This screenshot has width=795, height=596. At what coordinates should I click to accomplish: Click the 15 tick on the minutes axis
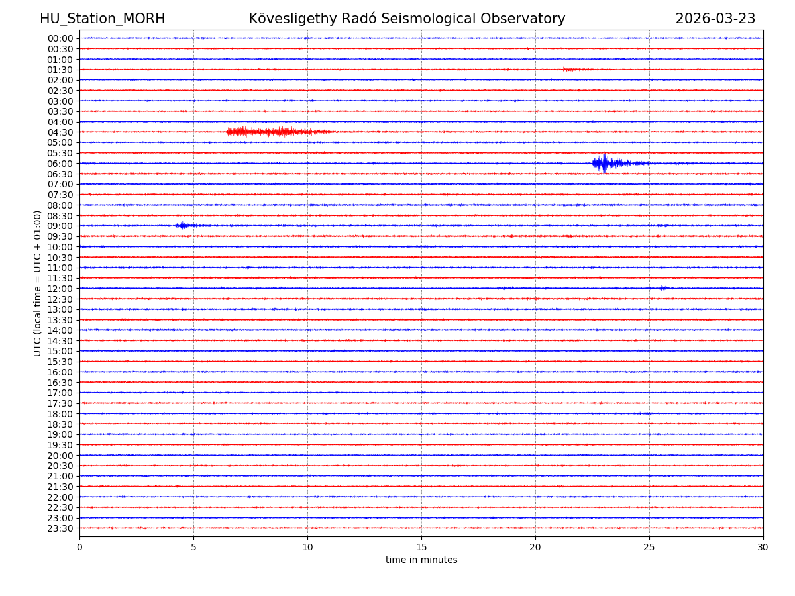click(x=421, y=547)
